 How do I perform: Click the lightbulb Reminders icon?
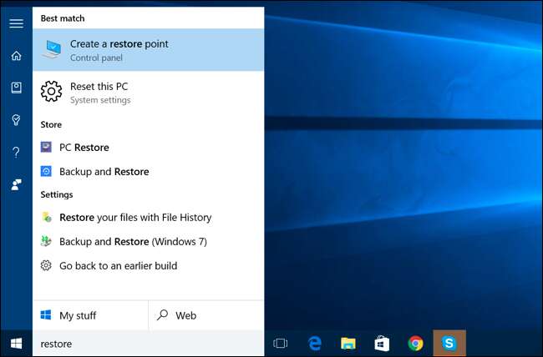[x=16, y=120]
